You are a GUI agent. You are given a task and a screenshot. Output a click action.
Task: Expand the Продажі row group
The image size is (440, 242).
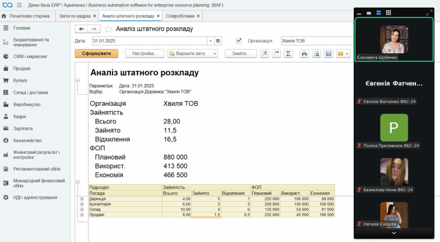click(82, 215)
